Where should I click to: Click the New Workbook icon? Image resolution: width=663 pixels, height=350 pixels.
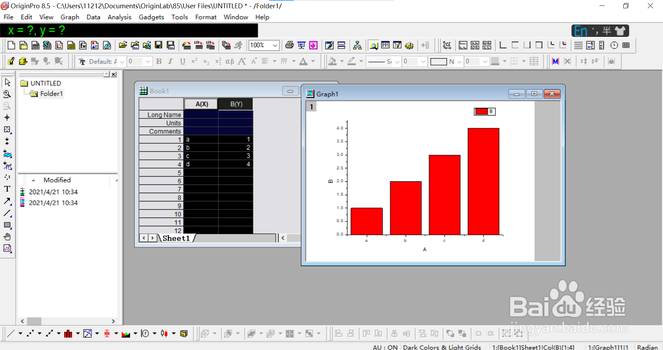[x=35, y=45]
